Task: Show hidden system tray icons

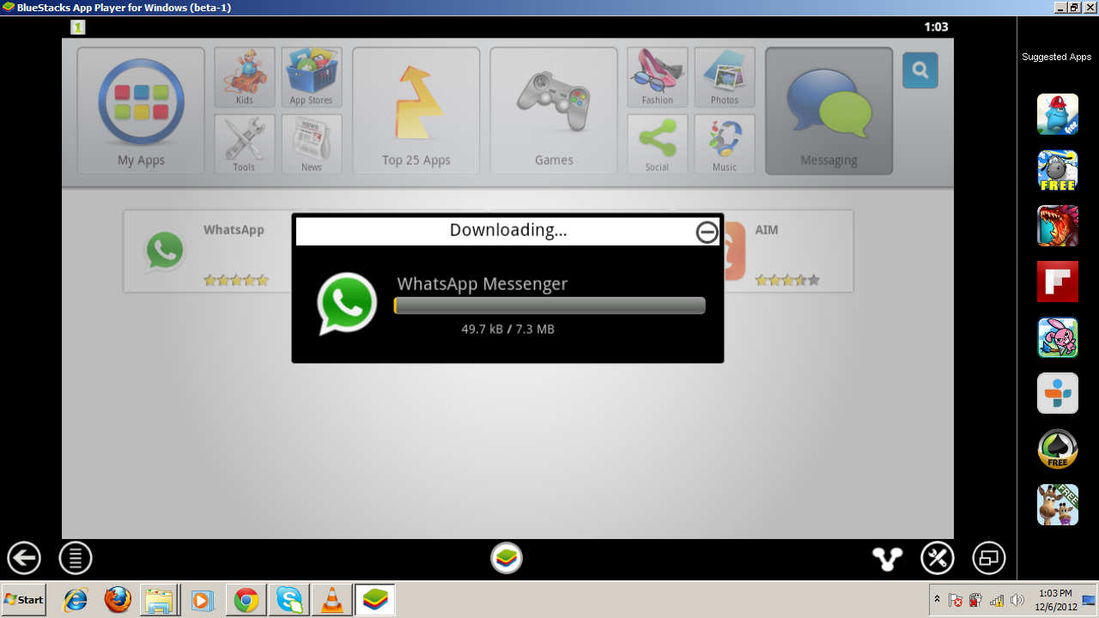Action: click(x=937, y=599)
